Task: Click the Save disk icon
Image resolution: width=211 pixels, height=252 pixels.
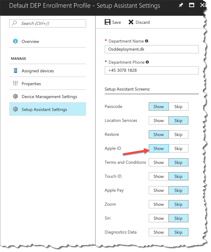Action: click(x=107, y=22)
